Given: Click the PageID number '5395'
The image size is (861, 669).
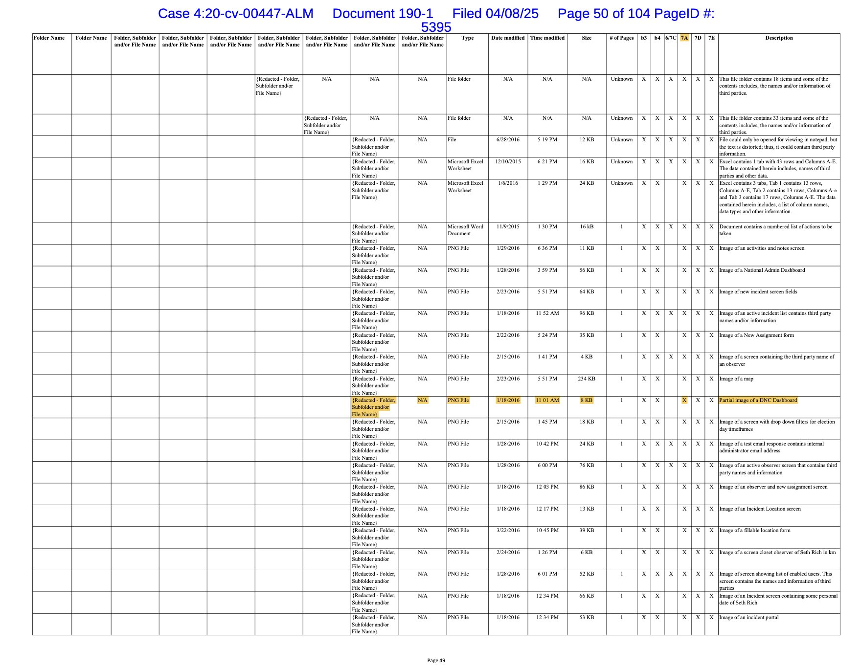Looking at the screenshot, I should pos(436,27).
